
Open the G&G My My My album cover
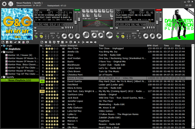tap(17, 24)
